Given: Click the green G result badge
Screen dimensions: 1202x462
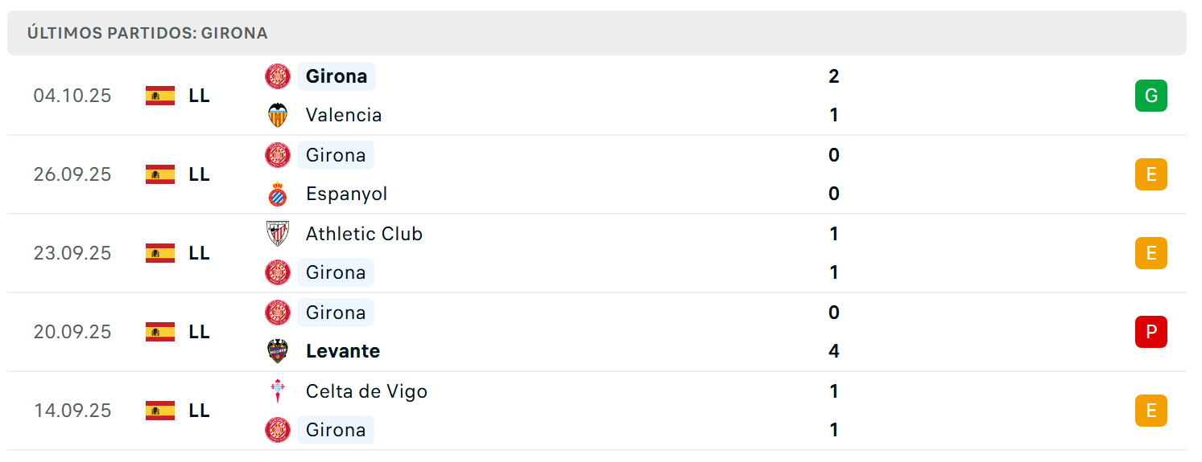Looking at the screenshot, I should click(x=1151, y=96).
